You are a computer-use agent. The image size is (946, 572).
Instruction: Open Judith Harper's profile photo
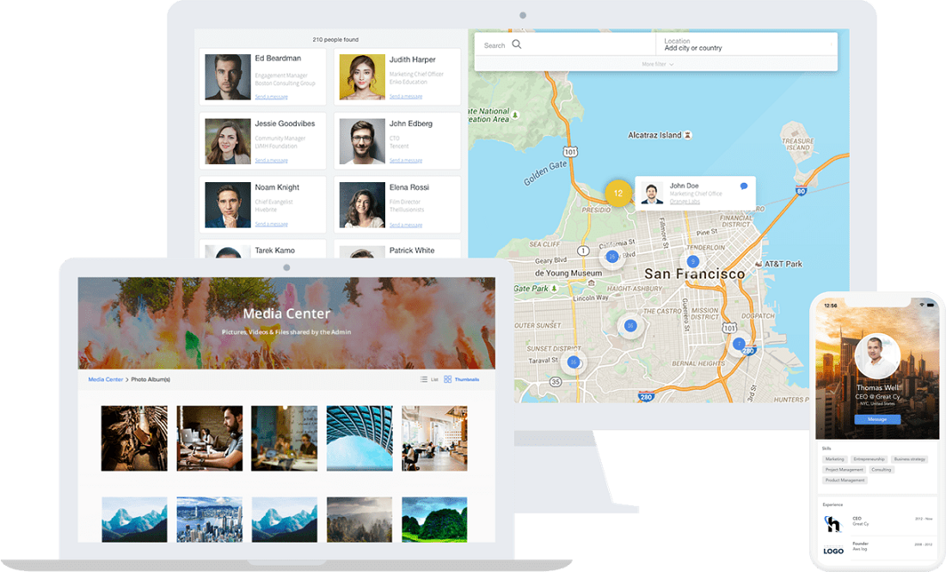[x=362, y=76]
